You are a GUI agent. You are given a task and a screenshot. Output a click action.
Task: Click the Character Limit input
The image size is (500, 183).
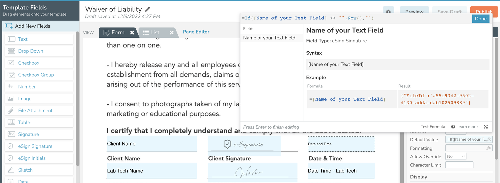point(459,165)
